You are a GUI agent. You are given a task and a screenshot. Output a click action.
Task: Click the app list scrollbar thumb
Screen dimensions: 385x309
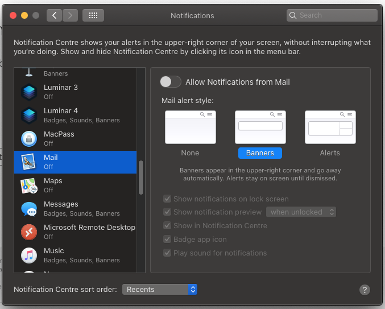(x=141, y=178)
